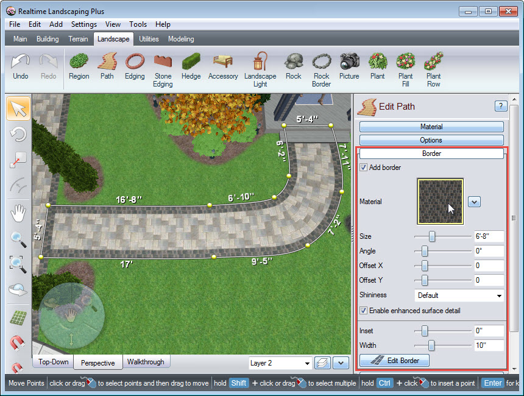The width and height of the screenshot is (524, 396).
Task: Switch to Walkthrough view
Action: click(x=146, y=362)
